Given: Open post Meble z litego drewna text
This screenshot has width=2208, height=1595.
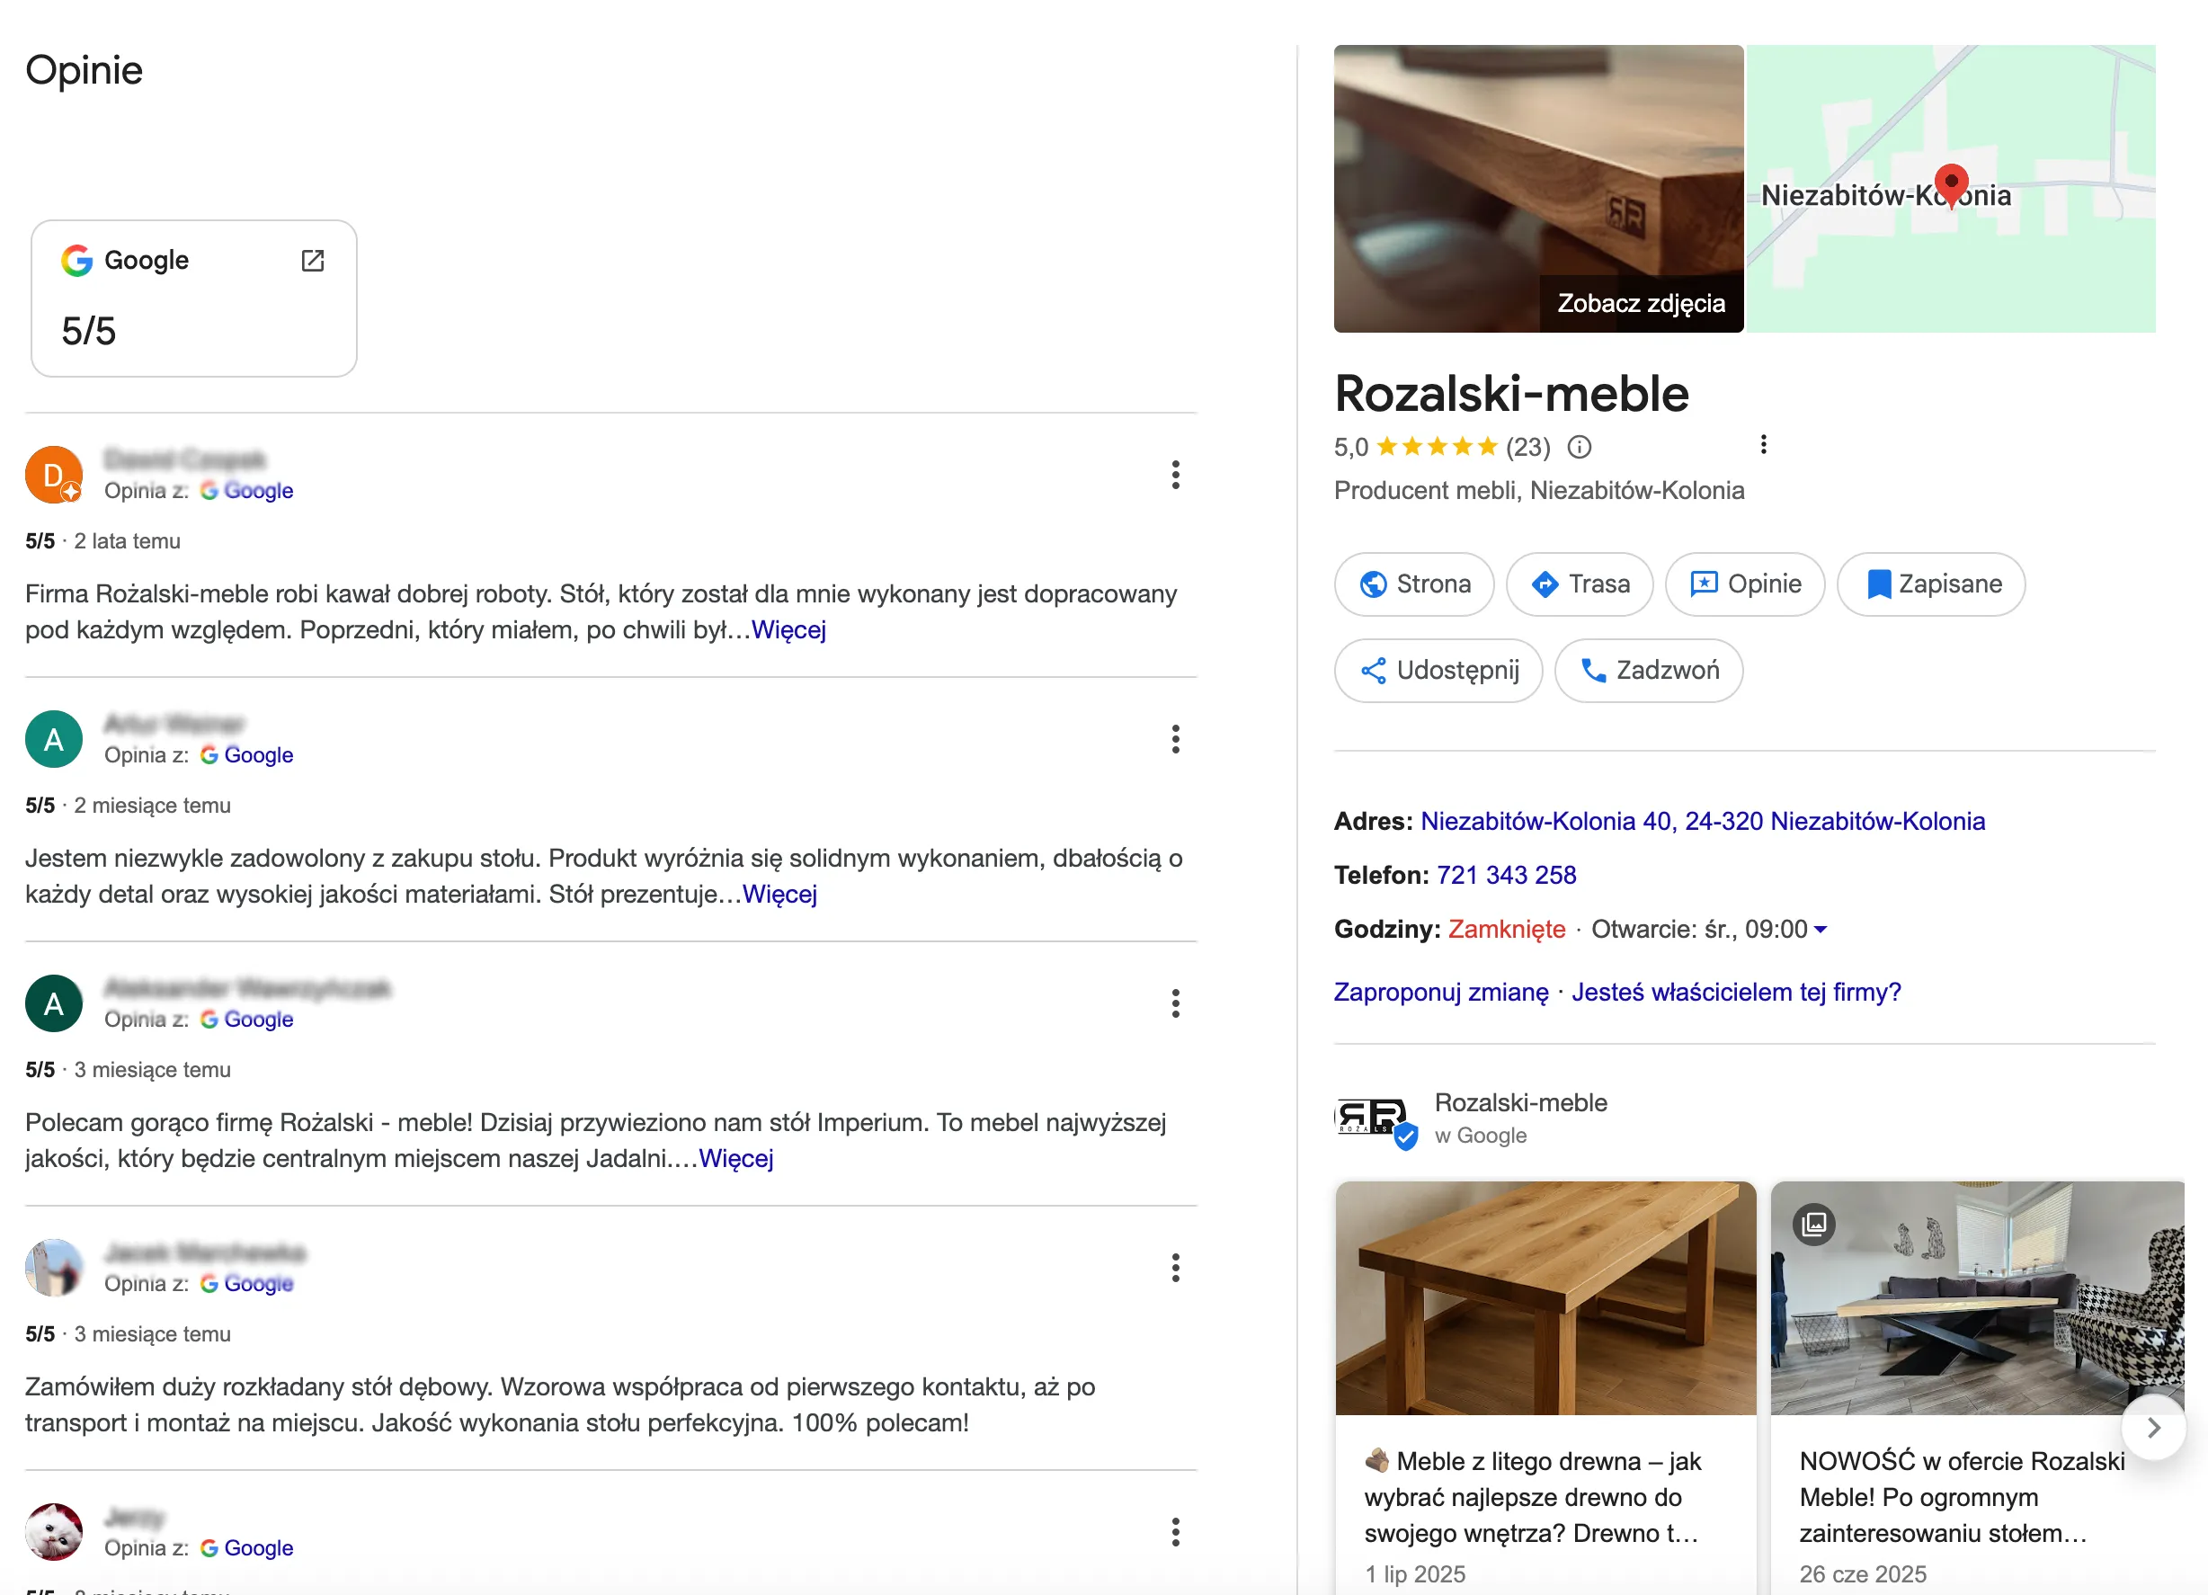Looking at the screenshot, I should (1532, 1497).
